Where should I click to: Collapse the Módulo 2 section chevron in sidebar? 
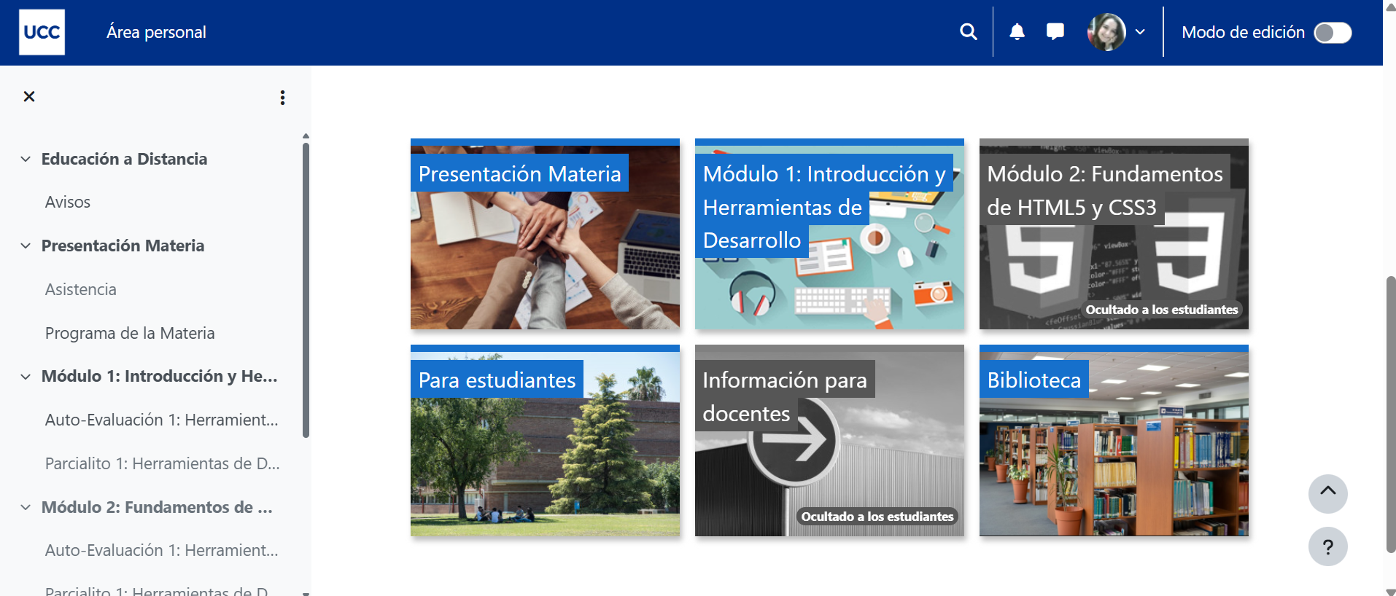[x=26, y=507]
